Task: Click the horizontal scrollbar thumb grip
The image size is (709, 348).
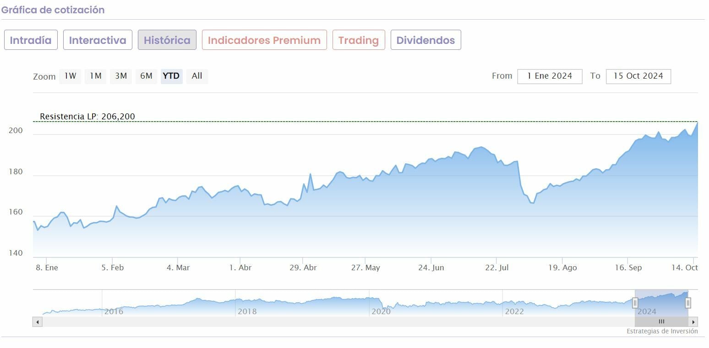Action: (661, 322)
